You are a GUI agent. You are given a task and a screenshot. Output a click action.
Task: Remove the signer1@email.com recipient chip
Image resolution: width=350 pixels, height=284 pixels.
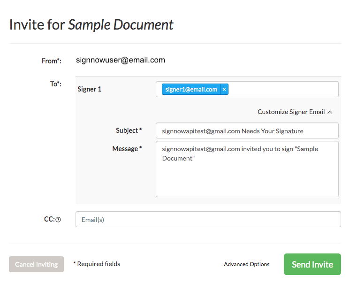coord(224,89)
